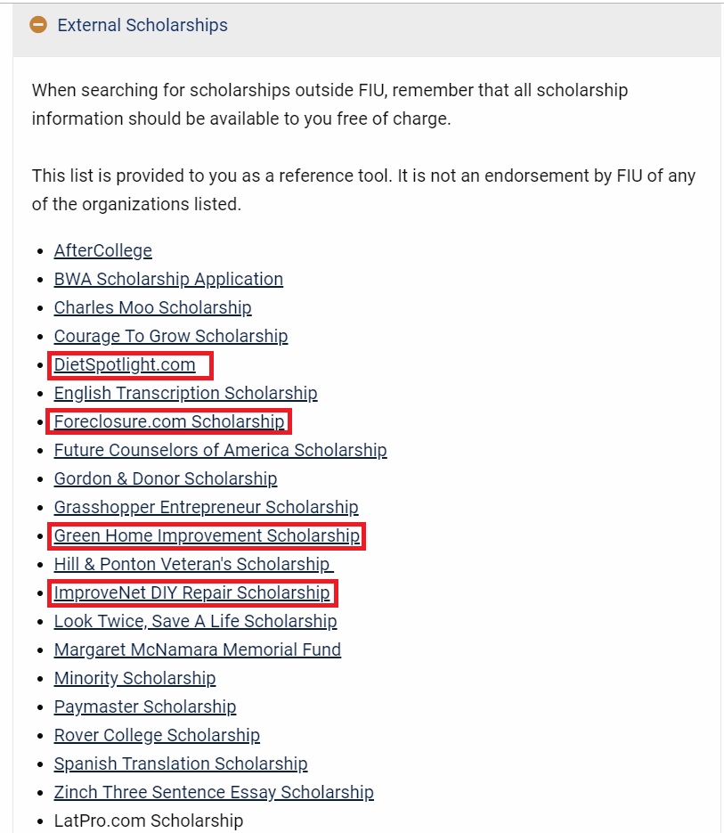Visit Green Home Improvement Scholarship link

(x=207, y=535)
